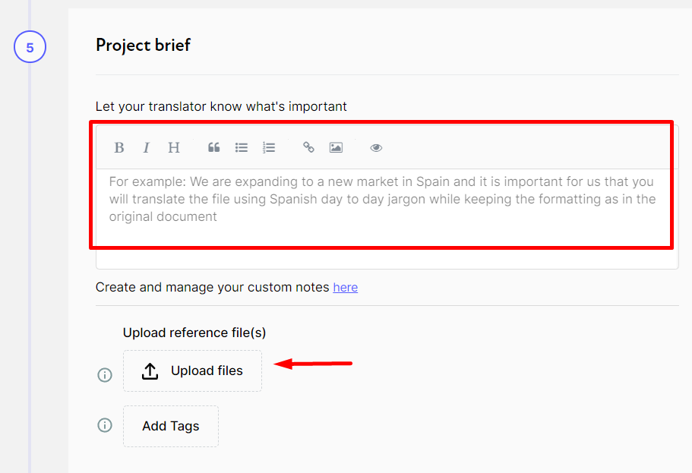692x473 pixels.
Task: Insert an image using the picture icon
Action: (x=336, y=147)
